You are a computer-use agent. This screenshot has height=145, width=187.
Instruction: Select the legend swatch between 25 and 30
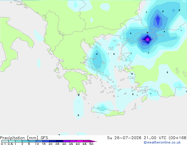coord(60,141)
